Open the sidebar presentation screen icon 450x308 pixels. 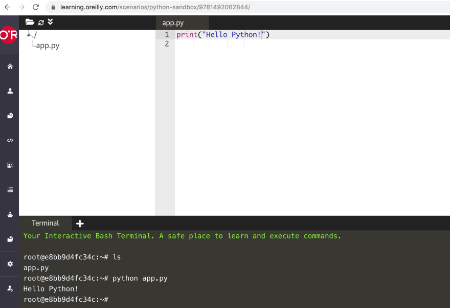coord(10,165)
